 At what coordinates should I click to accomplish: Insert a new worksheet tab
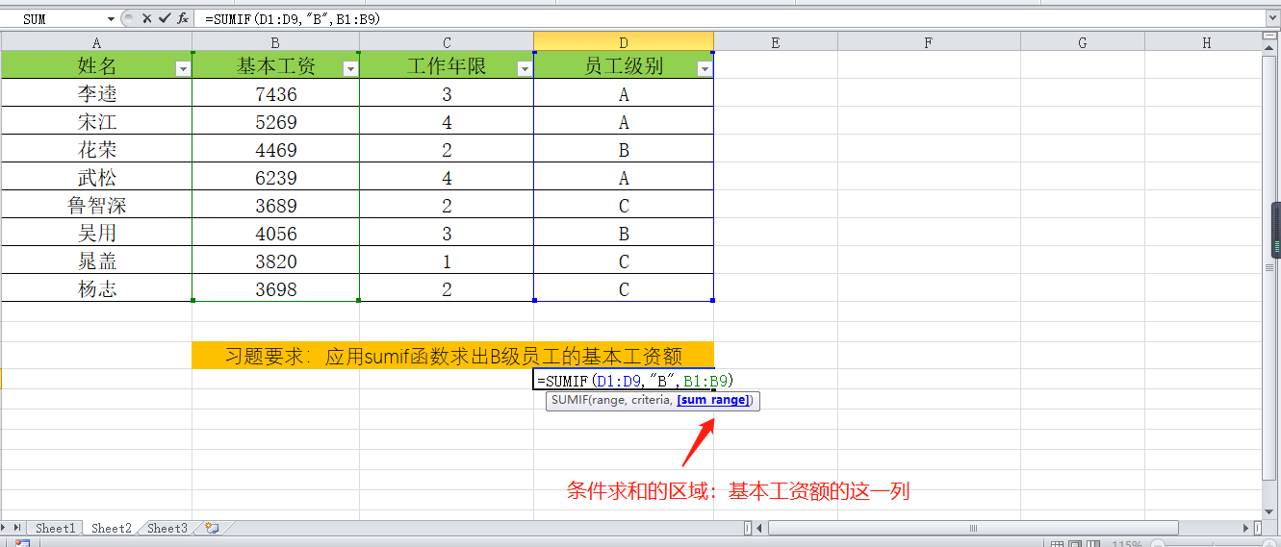coord(212,528)
